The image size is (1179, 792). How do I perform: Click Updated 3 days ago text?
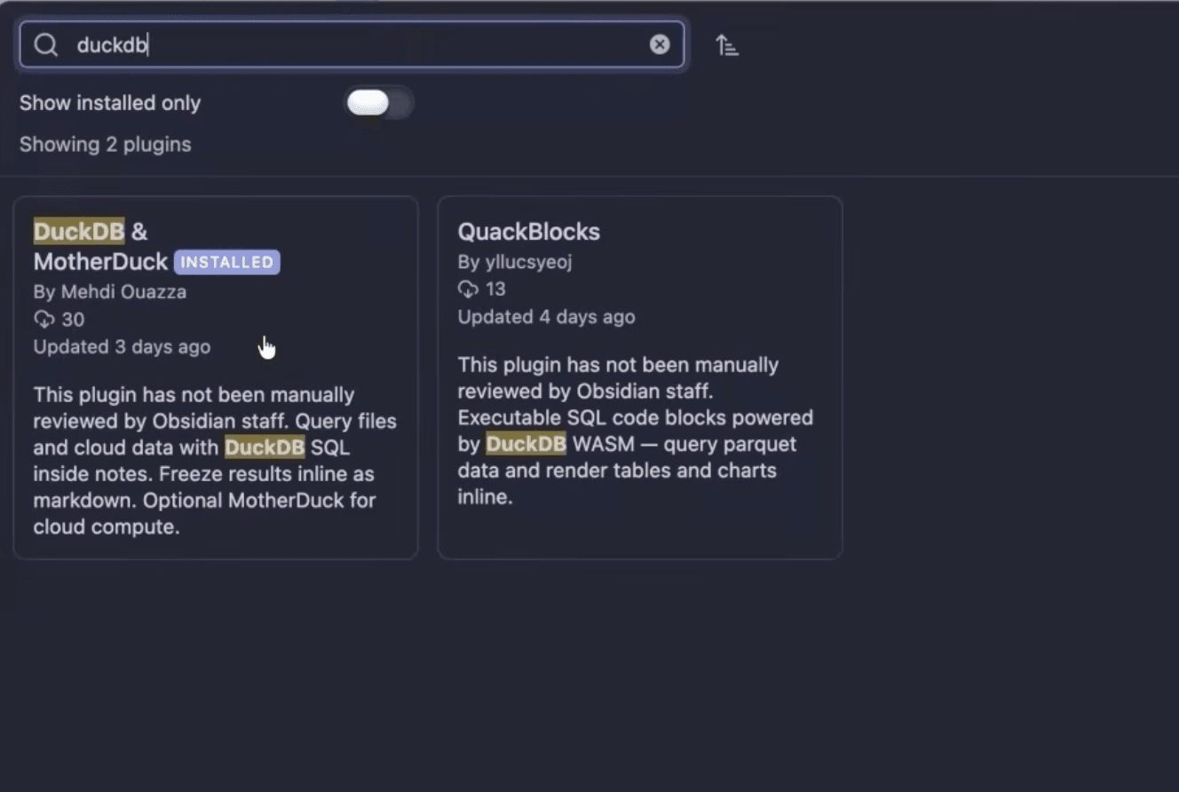pyautogui.click(x=123, y=346)
